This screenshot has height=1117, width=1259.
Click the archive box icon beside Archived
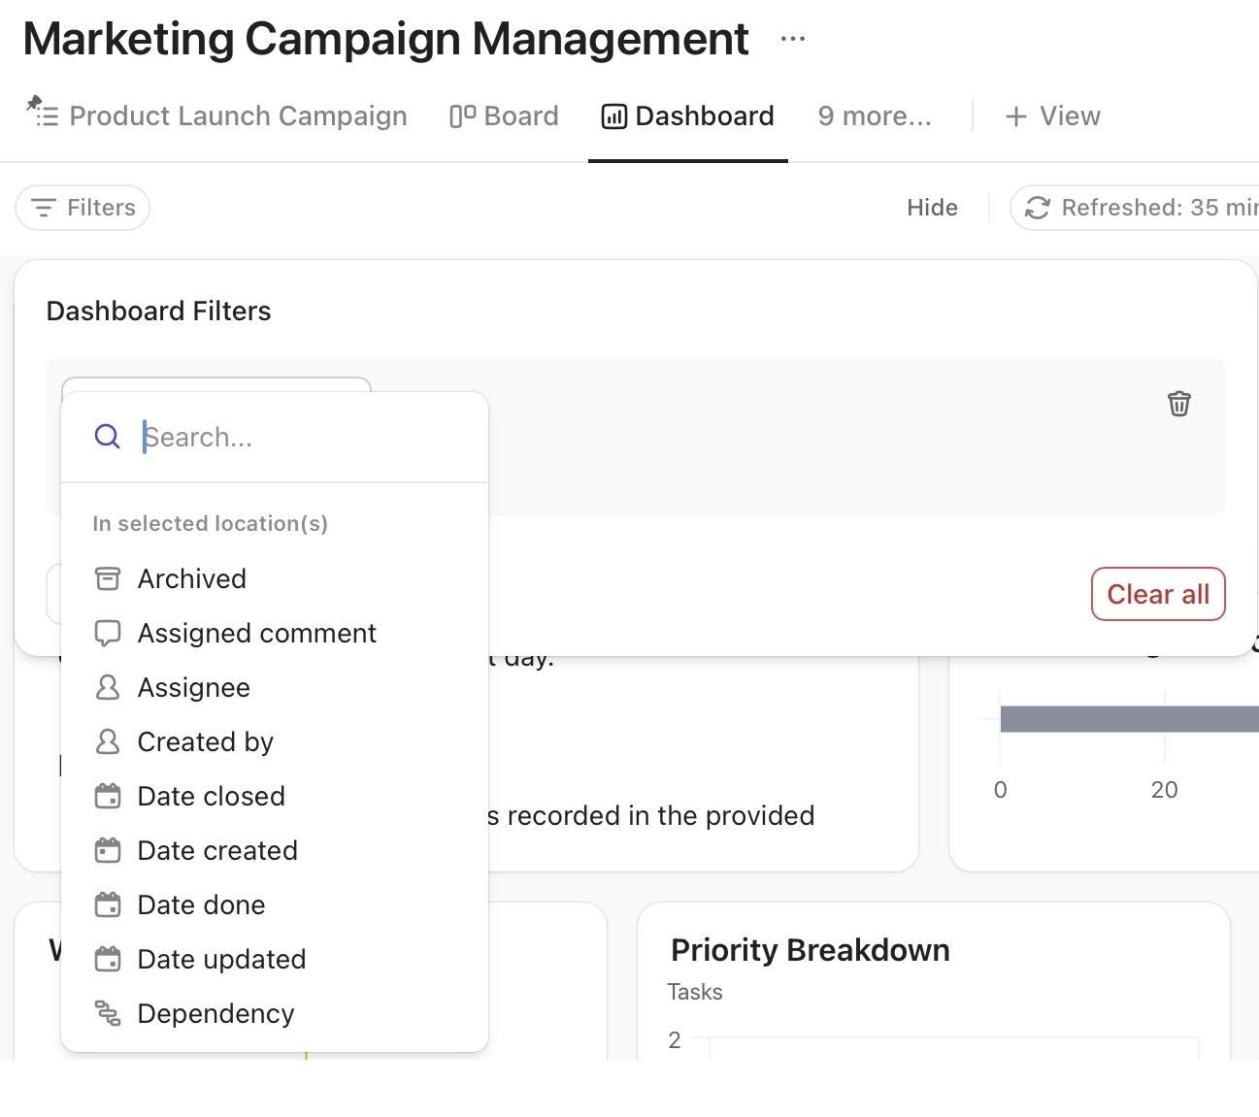click(x=109, y=577)
